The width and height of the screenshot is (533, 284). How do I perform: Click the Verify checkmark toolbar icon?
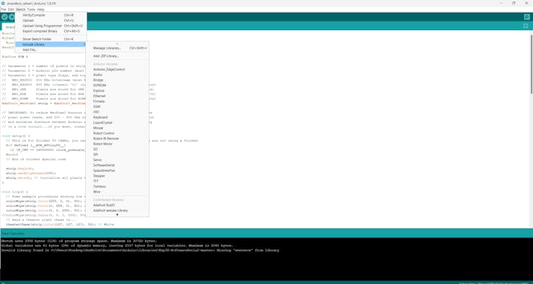[4, 17]
